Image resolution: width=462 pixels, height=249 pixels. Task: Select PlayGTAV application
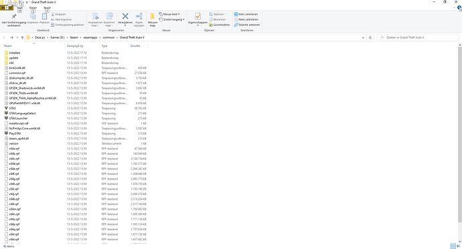[13, 134]
